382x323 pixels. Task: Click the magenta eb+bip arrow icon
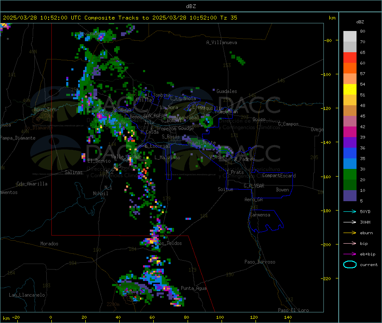(x=350, y=254)
